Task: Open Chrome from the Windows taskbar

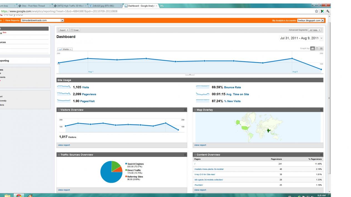Action: pos(19,195)
